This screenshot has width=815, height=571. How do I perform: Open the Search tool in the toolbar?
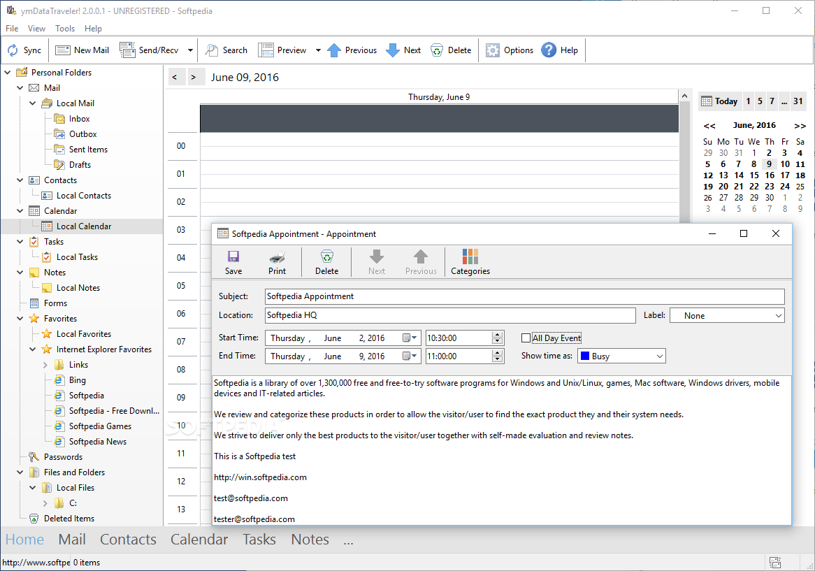point(226,50)
